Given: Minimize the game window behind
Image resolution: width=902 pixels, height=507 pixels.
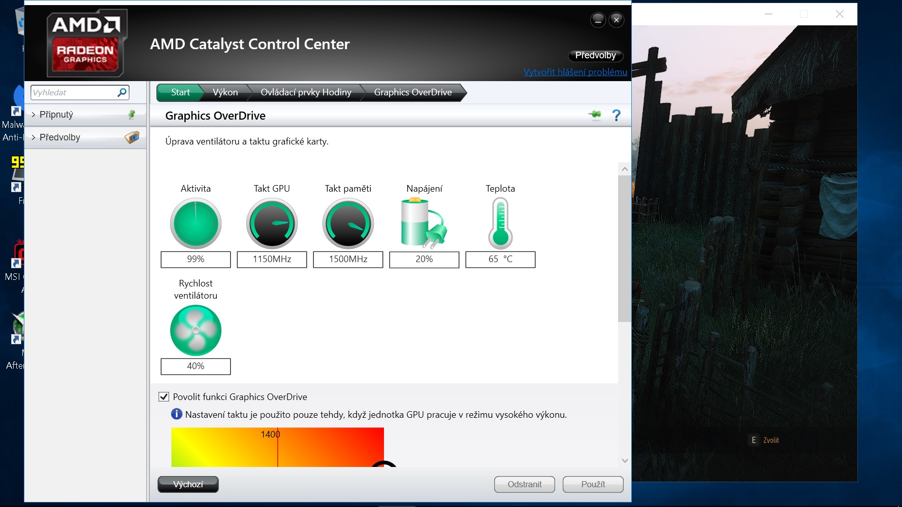Looking at the screenshot, I should coord(769,14).
